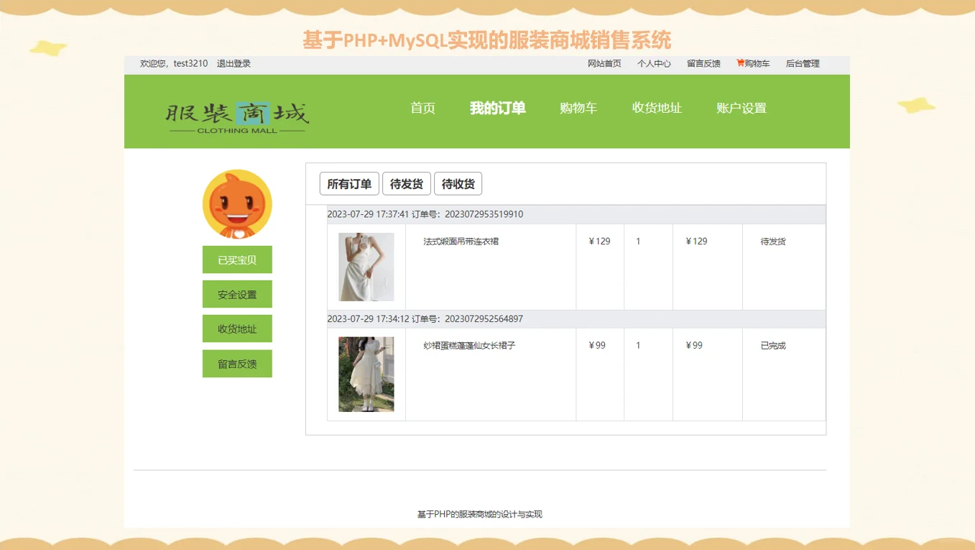Click the smiling mascot avatar

coord(237,203)
